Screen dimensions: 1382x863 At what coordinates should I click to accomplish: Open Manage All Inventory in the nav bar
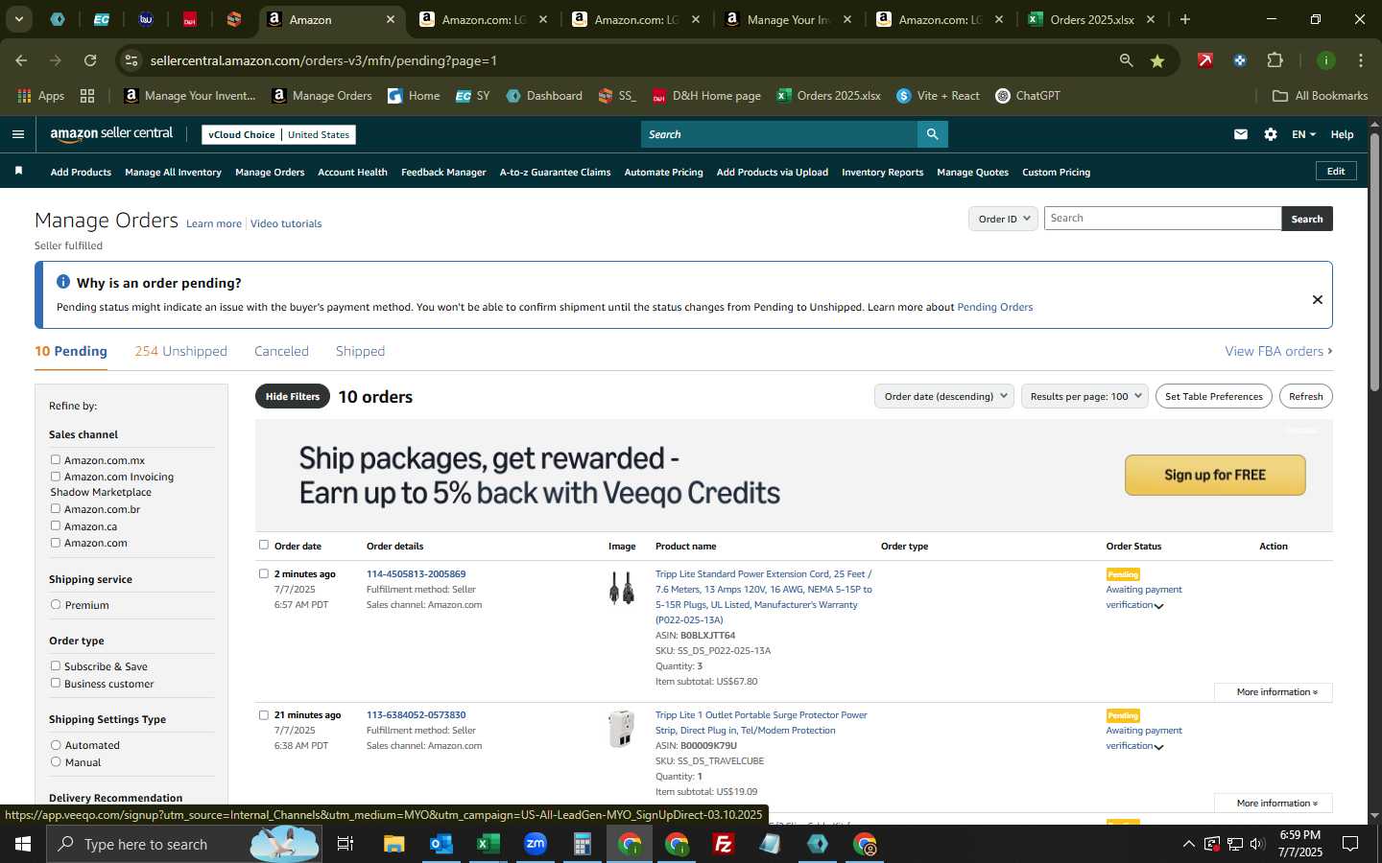(173, 172)
